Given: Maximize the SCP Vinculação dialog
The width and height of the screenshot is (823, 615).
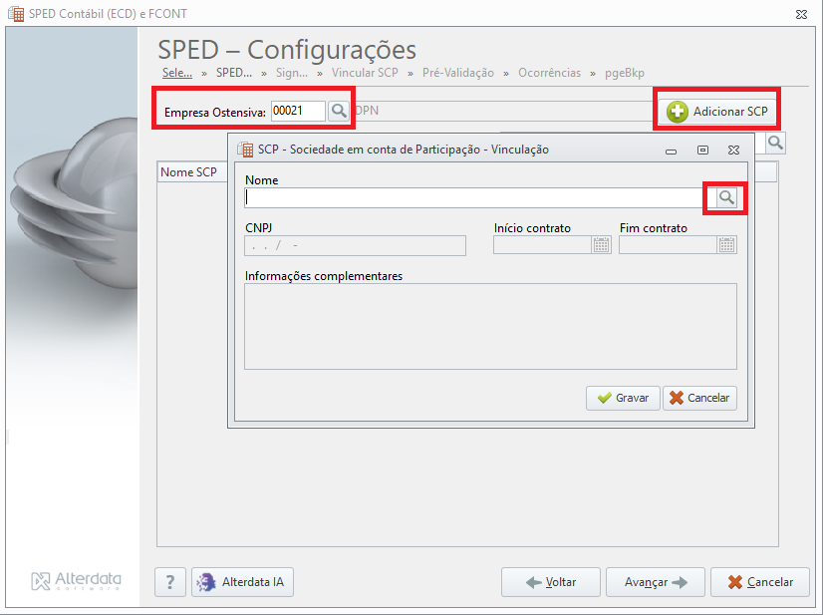Looking at the screenshot, I should [702, 151].
